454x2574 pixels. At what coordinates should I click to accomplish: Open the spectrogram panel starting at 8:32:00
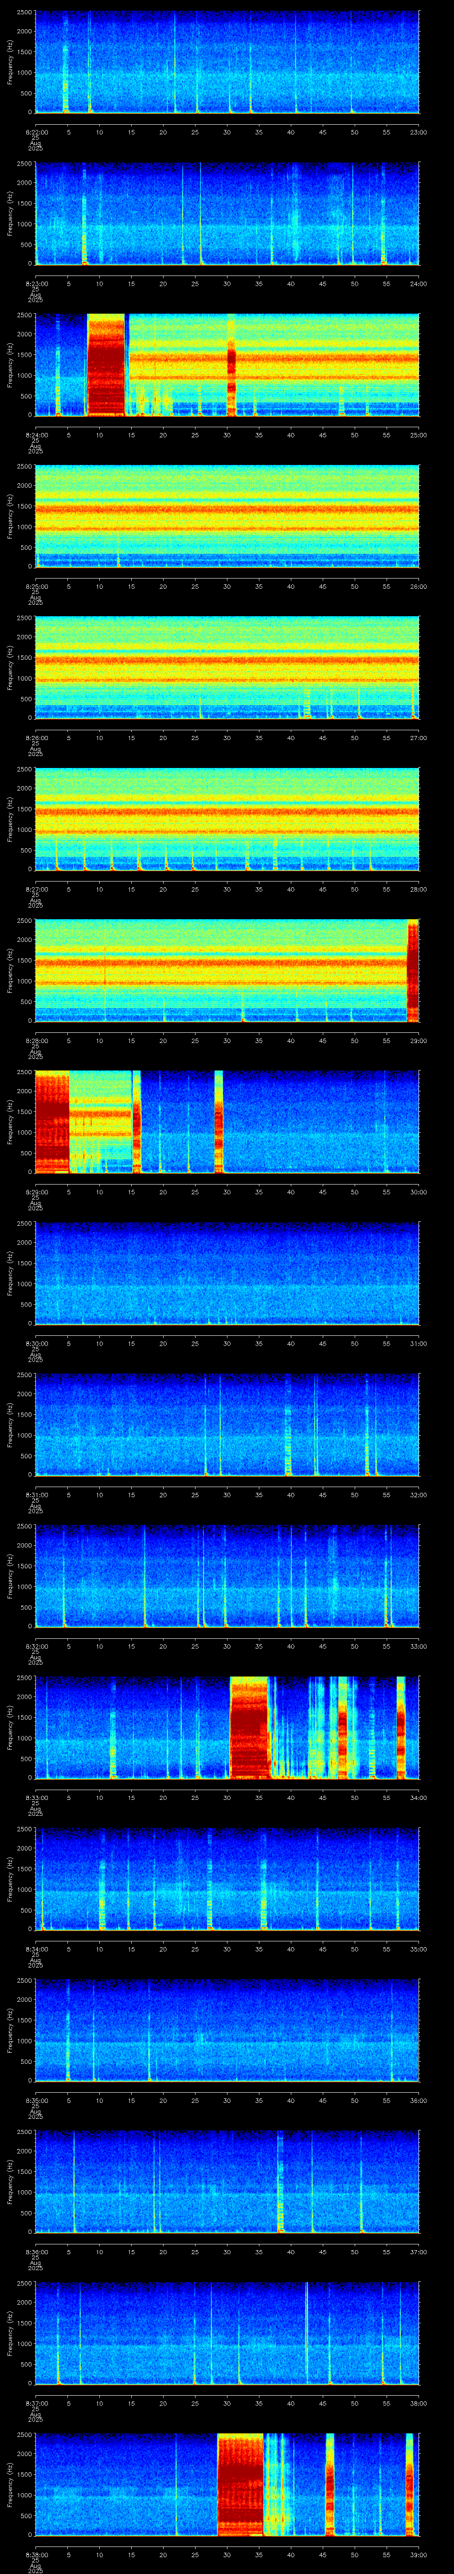(x=227, y=1577)
